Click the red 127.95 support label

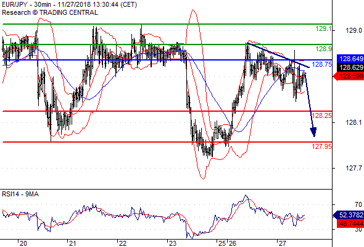(322, 146)
